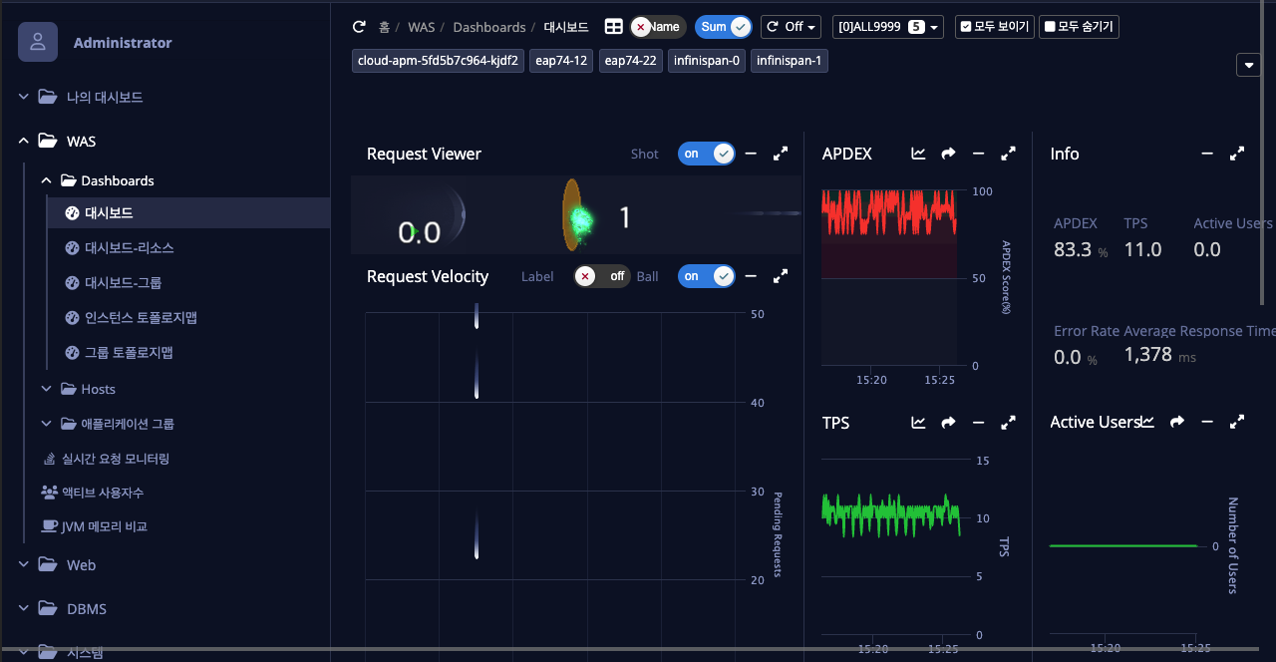Screen dimensions: 1276x662
Task: Click the Active Users share arrow icon
Action: tap(1177, 423)
